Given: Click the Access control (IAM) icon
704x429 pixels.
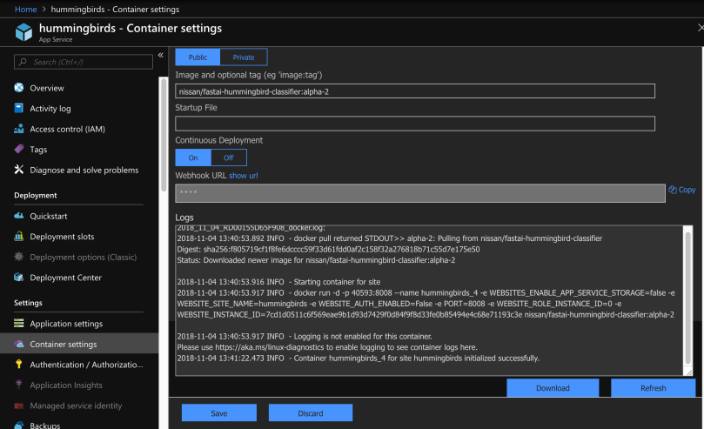Looking at the screenshot, I should (19, 129).
